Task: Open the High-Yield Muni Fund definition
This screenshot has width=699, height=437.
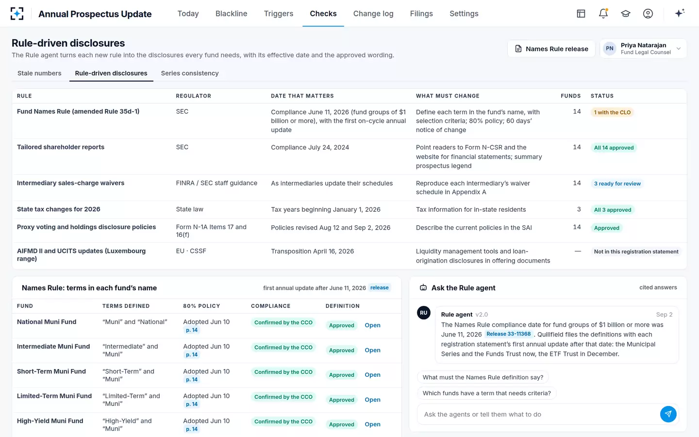Action: click(372, 424)
